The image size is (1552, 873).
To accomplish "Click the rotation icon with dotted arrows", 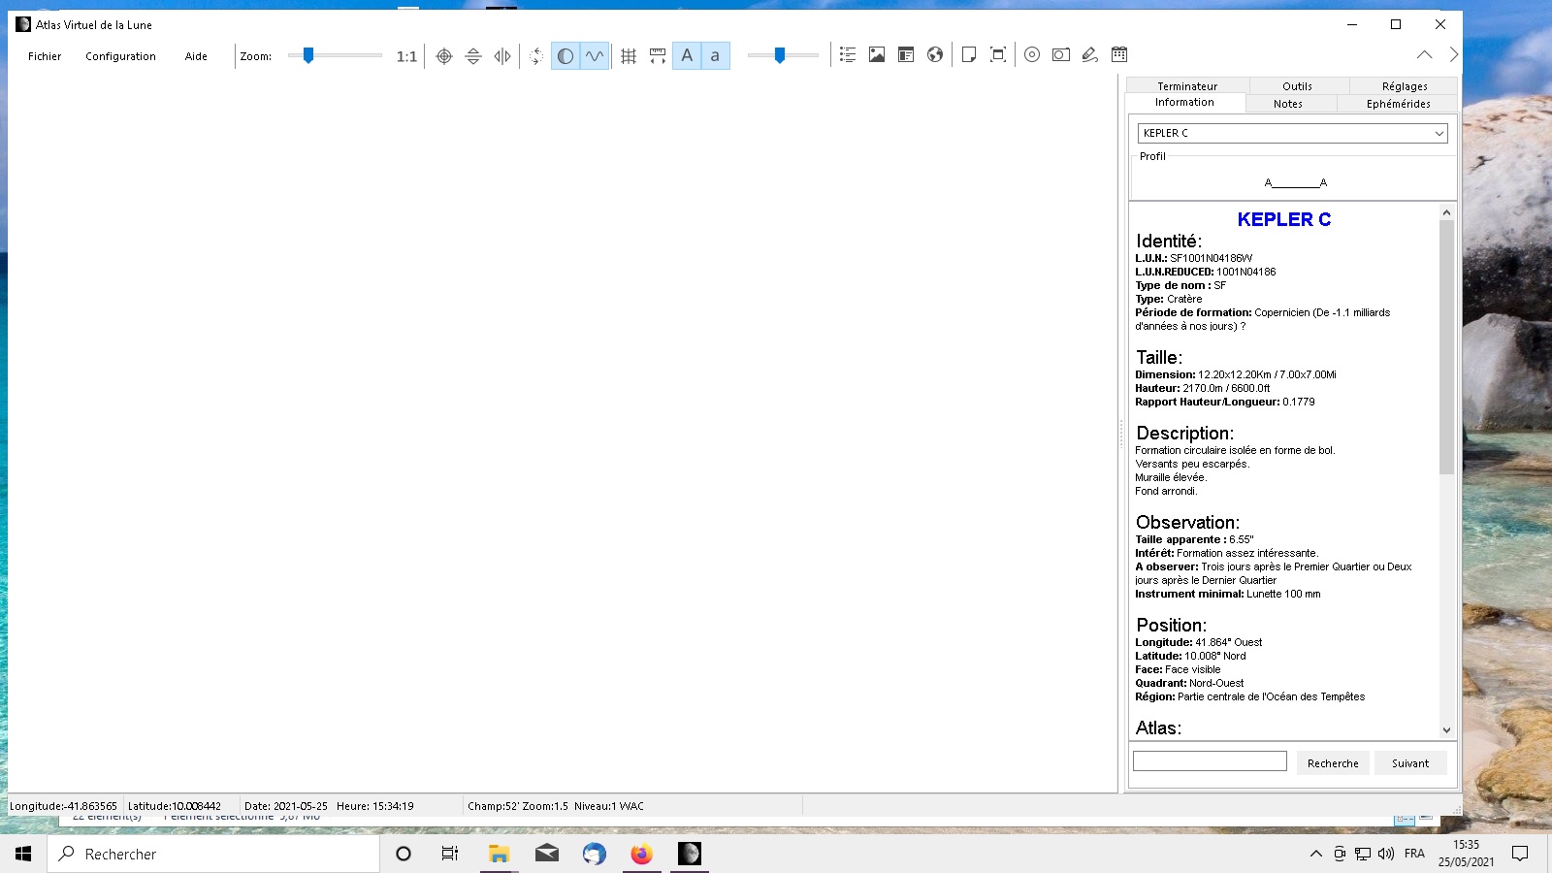I will (536, 56).
